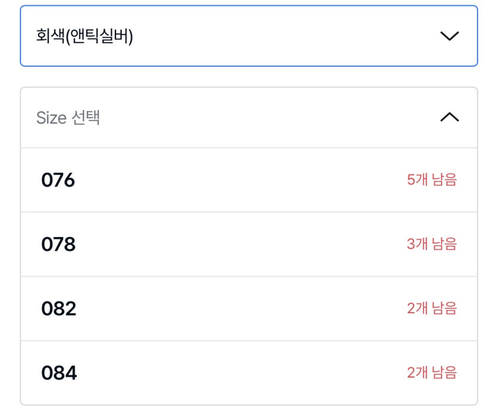Pick the bold 084 size number
This screenshot has height=411, width=498.
coord(59,374)
